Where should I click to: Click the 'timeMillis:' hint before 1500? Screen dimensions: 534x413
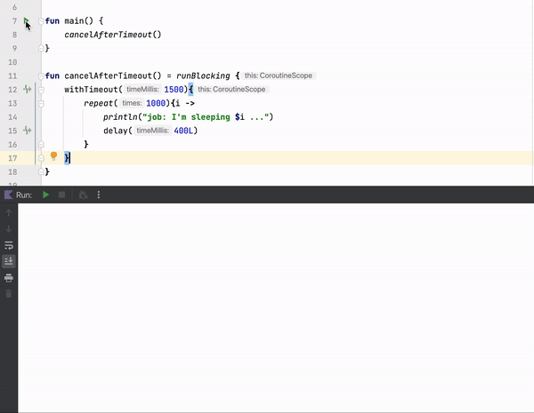(x=143, y=90)
